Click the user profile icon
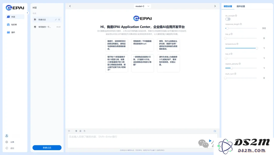274x155 pixels. pyautogui.click(x=7, y=136)
